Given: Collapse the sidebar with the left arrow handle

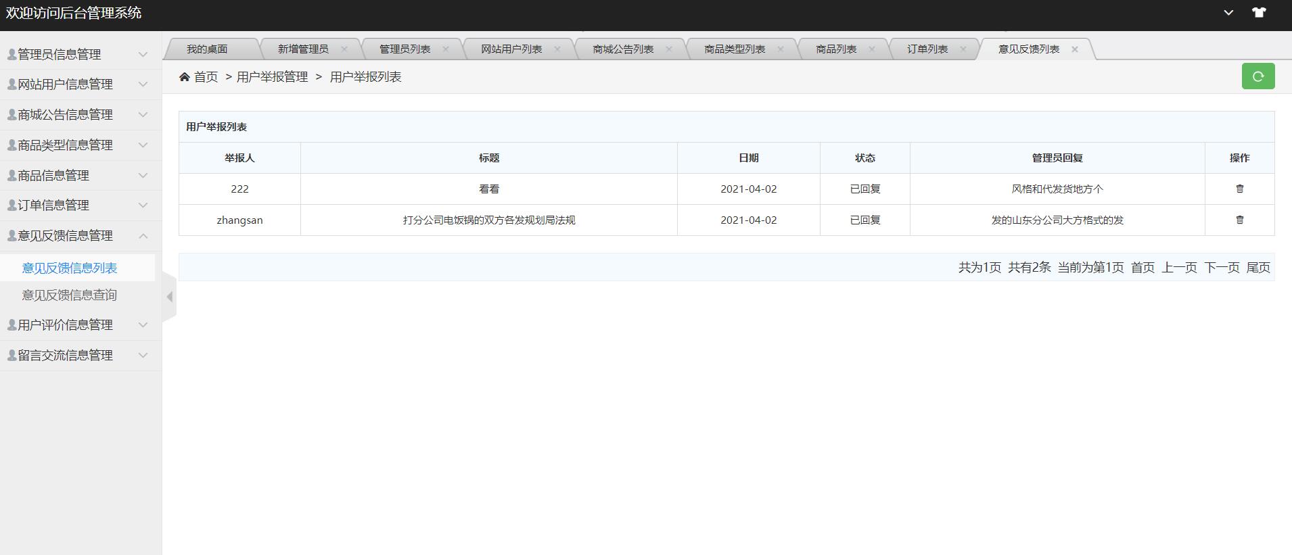Looking at the screenshot, I should 169,297.
